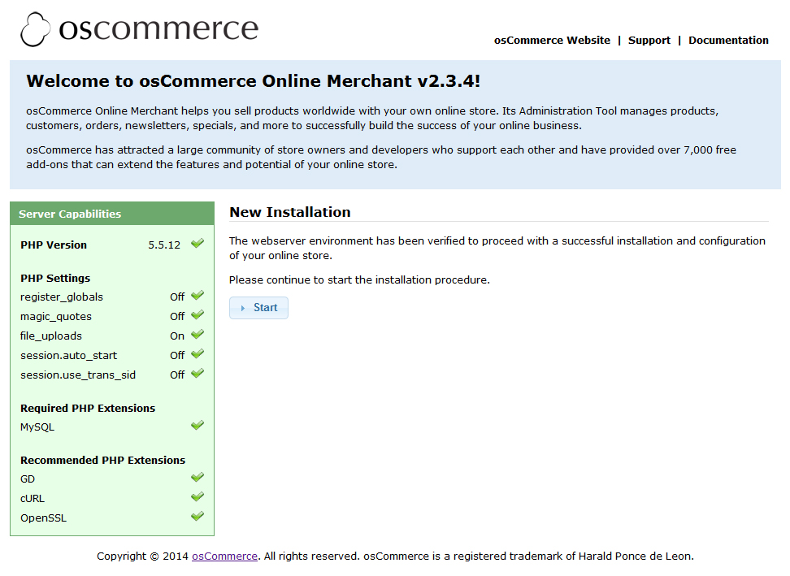This screenshot has width=790, height=576.
Task: Click the New Installation heading
Action: 289,213
